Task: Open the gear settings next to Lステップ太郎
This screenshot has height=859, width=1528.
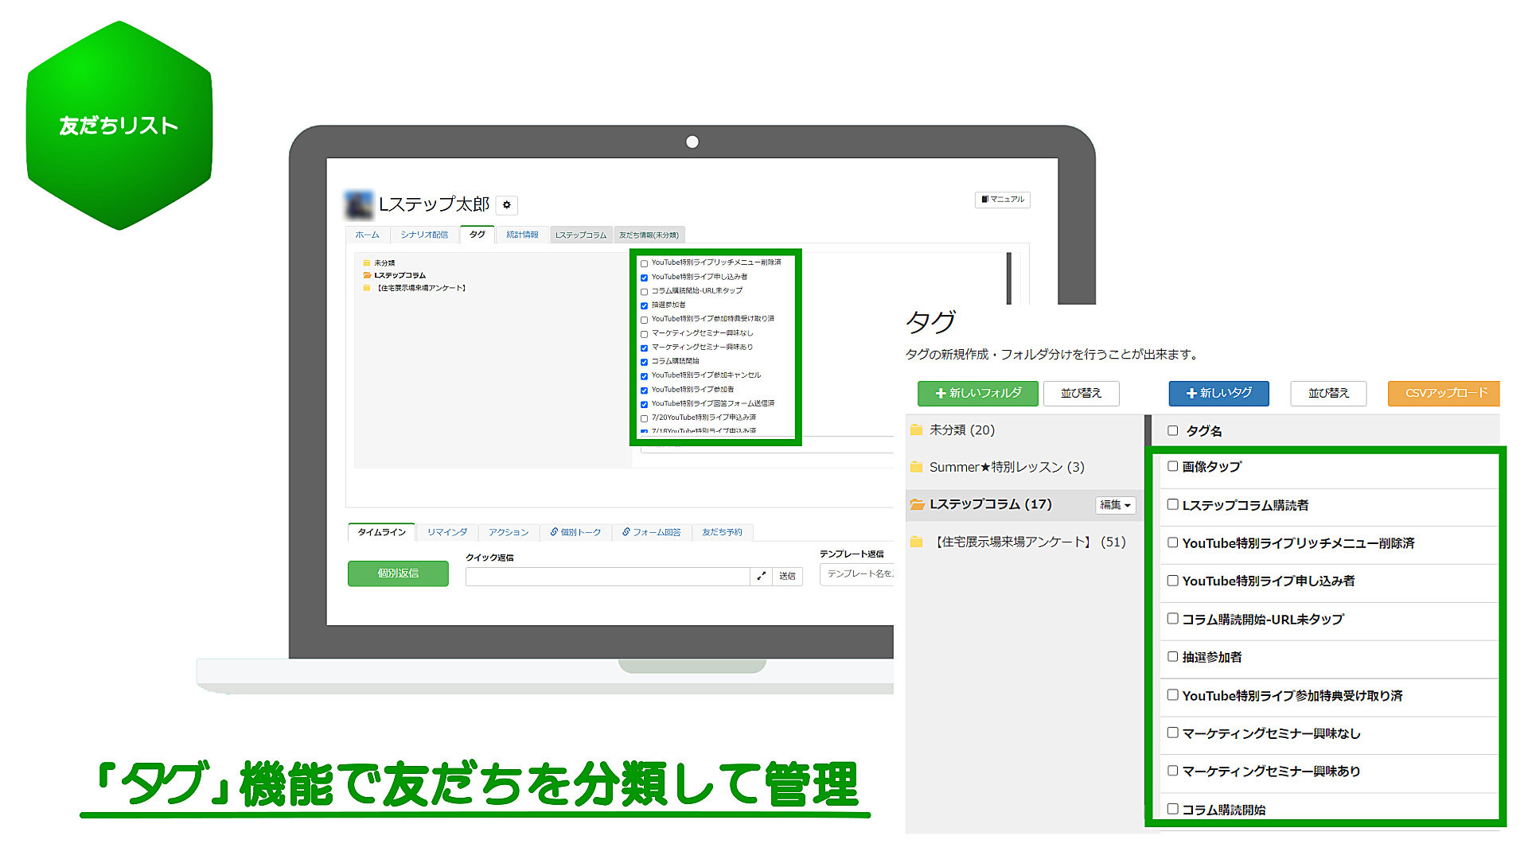Action: pyautogui.click(x=507, y=205)
